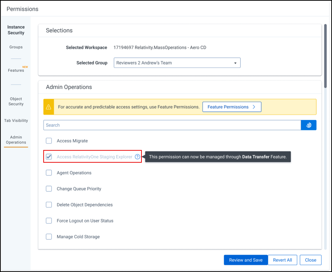Enable the Manage Cold Storage permission
Viewport: 332px width, 272px height.
pos(49,236)
